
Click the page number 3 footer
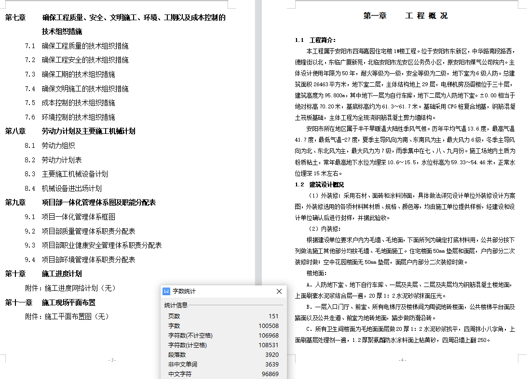[112, 360]
